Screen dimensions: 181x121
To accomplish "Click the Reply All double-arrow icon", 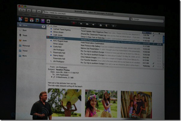I will [x=87, y=24].
